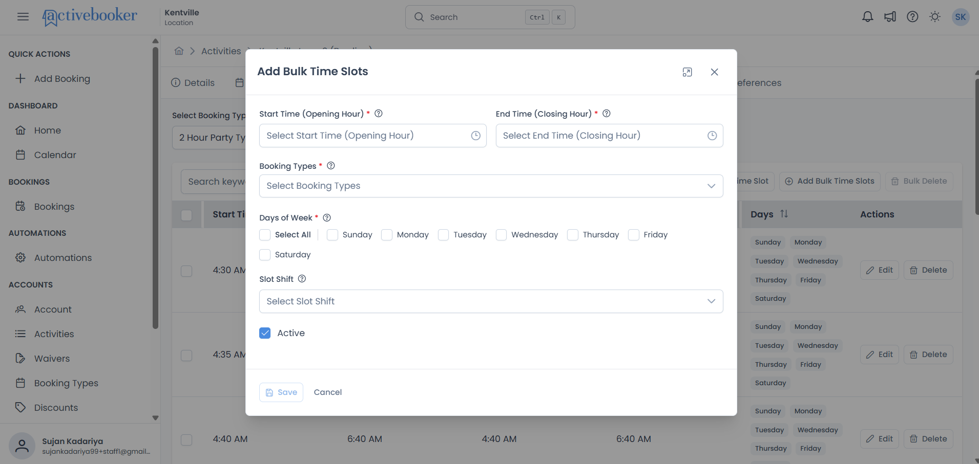Select the 4:30 AM row checkbox
Image resolution: width=979 pixels, height=464 pixels.
[186, 271]
